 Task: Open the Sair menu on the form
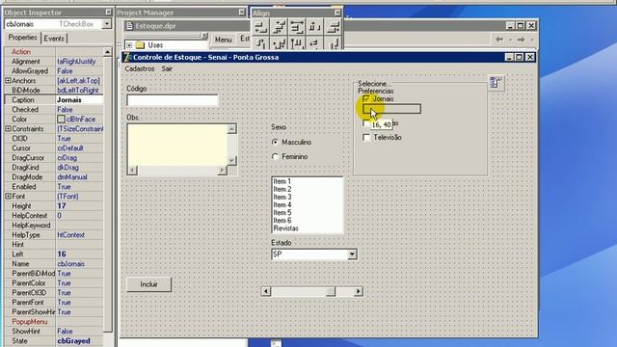167,68
